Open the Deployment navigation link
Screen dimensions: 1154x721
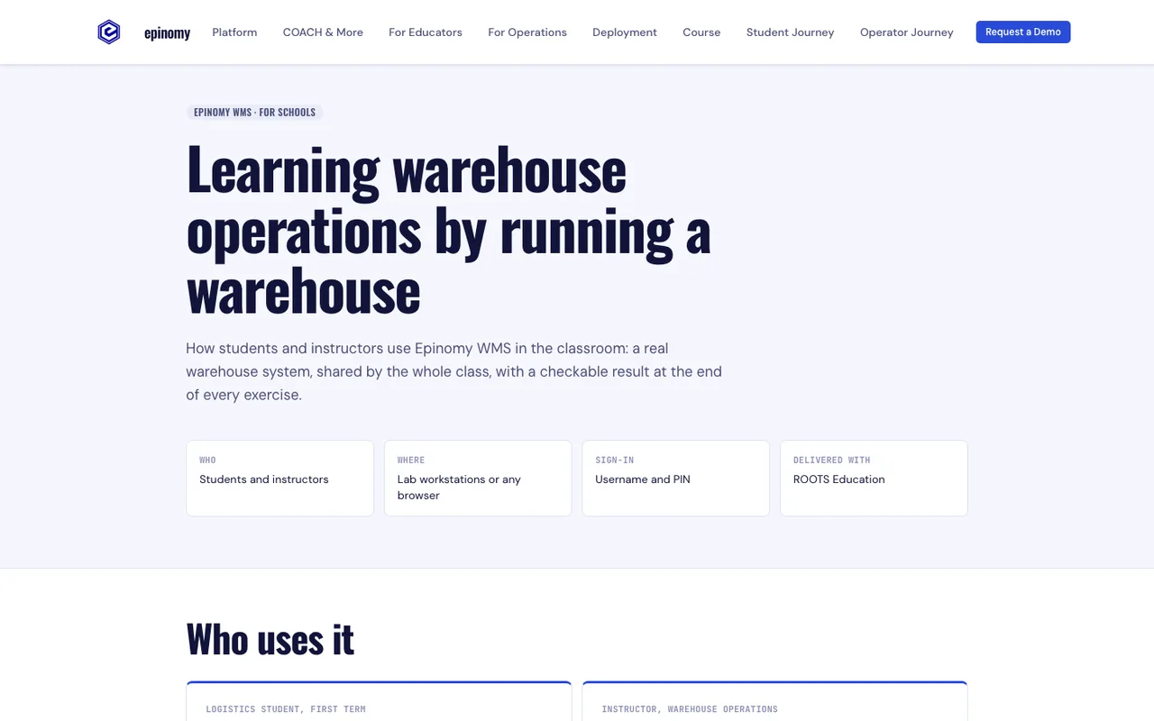[625, 32]
